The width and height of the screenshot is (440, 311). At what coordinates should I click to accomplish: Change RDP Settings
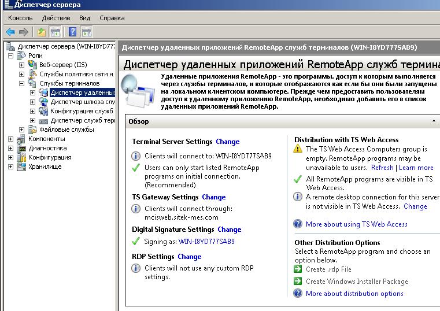(190, 257)
